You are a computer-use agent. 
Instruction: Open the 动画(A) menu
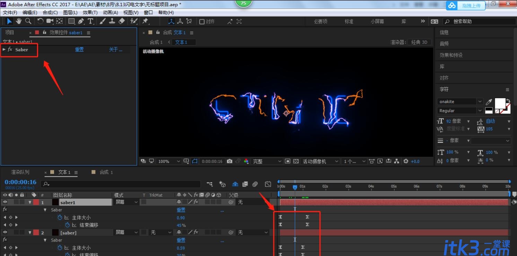(110, 12)
